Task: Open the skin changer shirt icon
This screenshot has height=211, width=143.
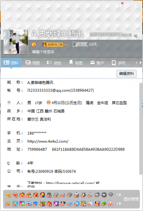Action: coord(121,5)
